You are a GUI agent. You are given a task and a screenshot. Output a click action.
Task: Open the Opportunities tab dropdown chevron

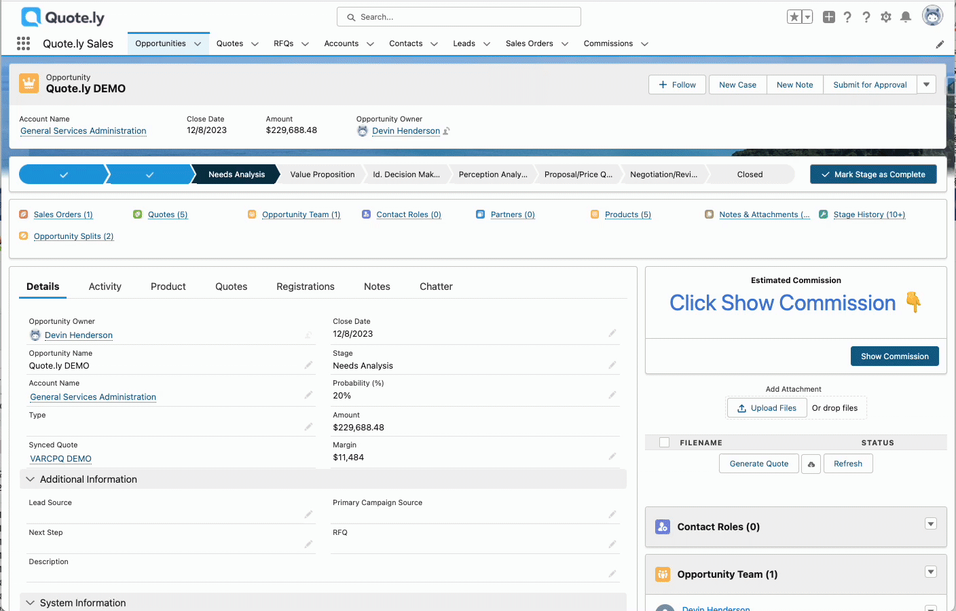click(x=198, y=44)
